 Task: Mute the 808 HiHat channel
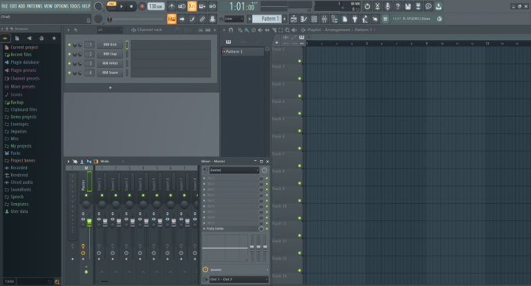point(69,64)
